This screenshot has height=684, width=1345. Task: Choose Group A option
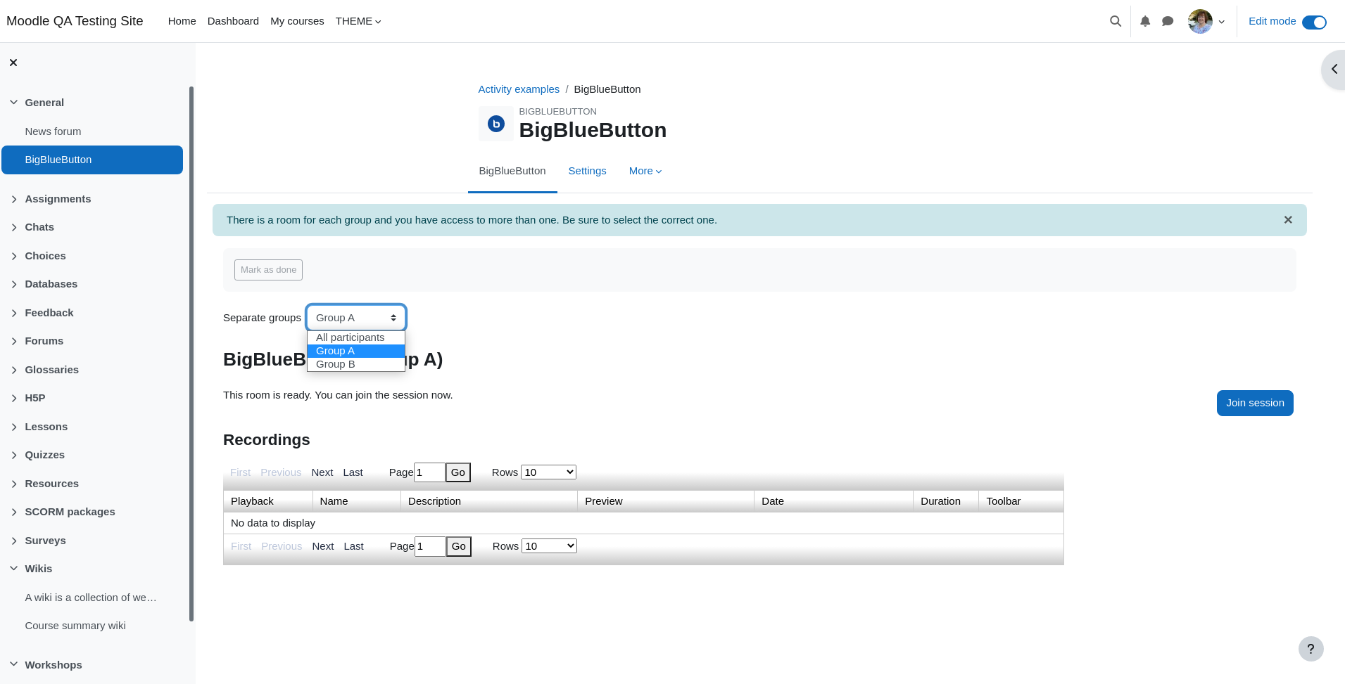pyautogui.click(x=356, y=351)
